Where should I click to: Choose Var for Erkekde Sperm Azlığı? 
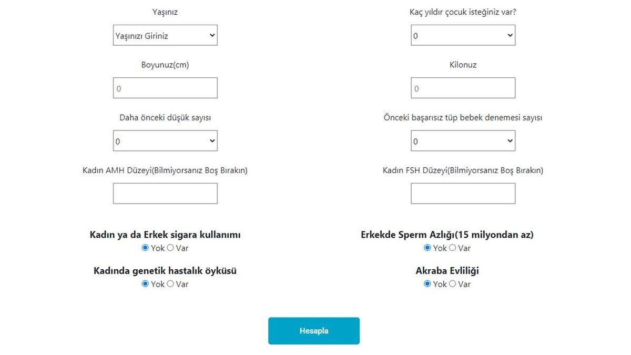click(x=452, y=248)
